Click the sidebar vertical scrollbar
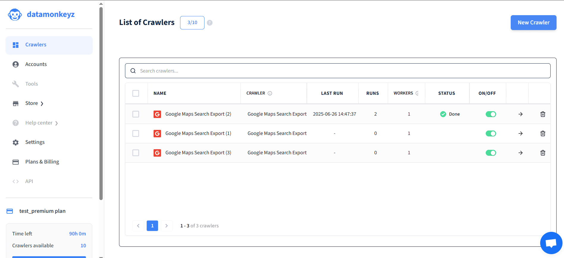Viewport: 564px width, 258px height. coord(101,103)
